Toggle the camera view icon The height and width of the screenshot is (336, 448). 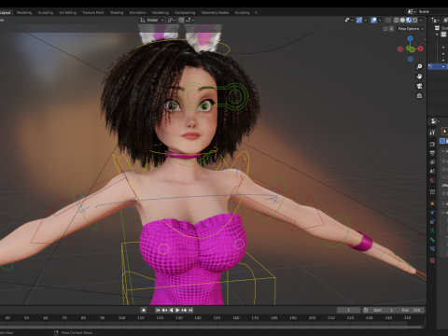click(x=419, y=86)
